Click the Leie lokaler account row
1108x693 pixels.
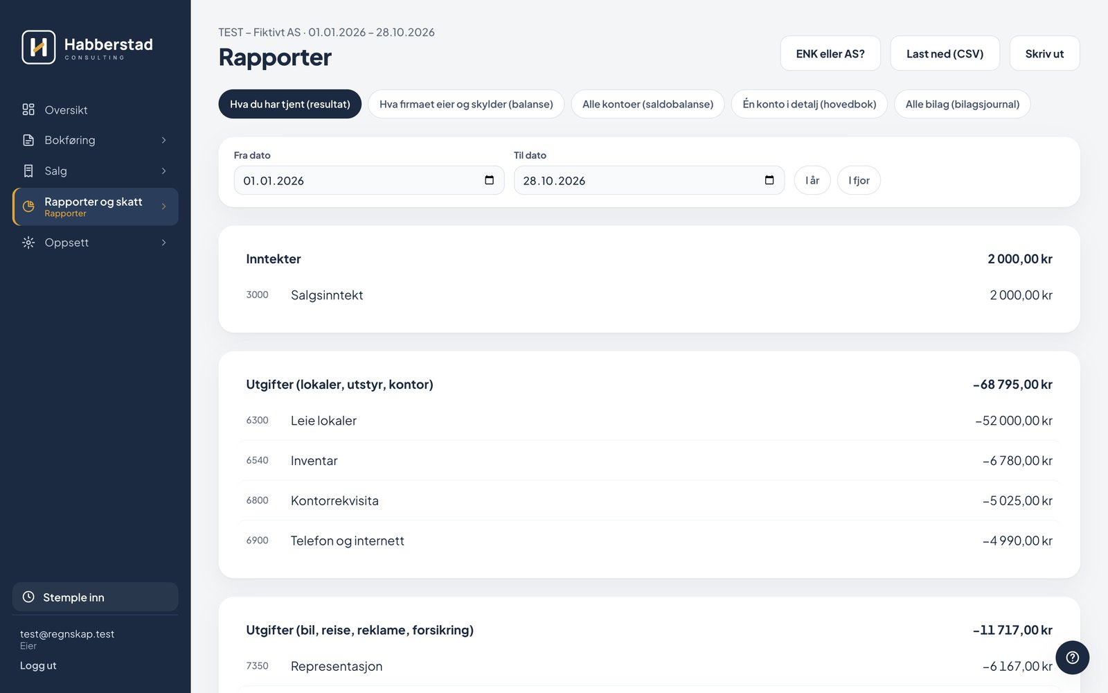point(649,421)
